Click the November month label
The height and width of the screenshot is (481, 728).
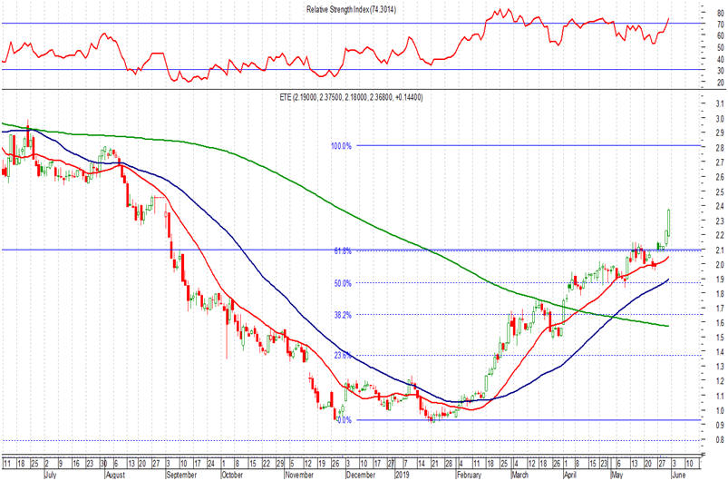tap(299, 475)
